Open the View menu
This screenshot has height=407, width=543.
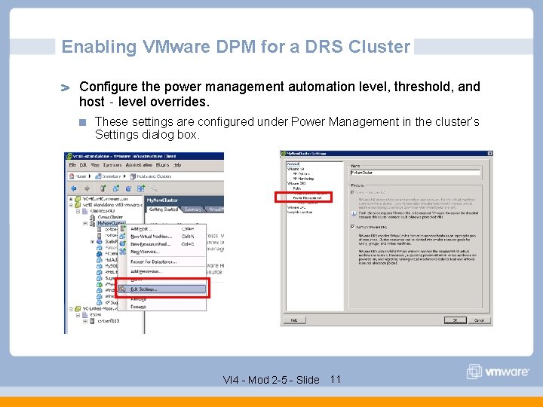click(95, 165)
